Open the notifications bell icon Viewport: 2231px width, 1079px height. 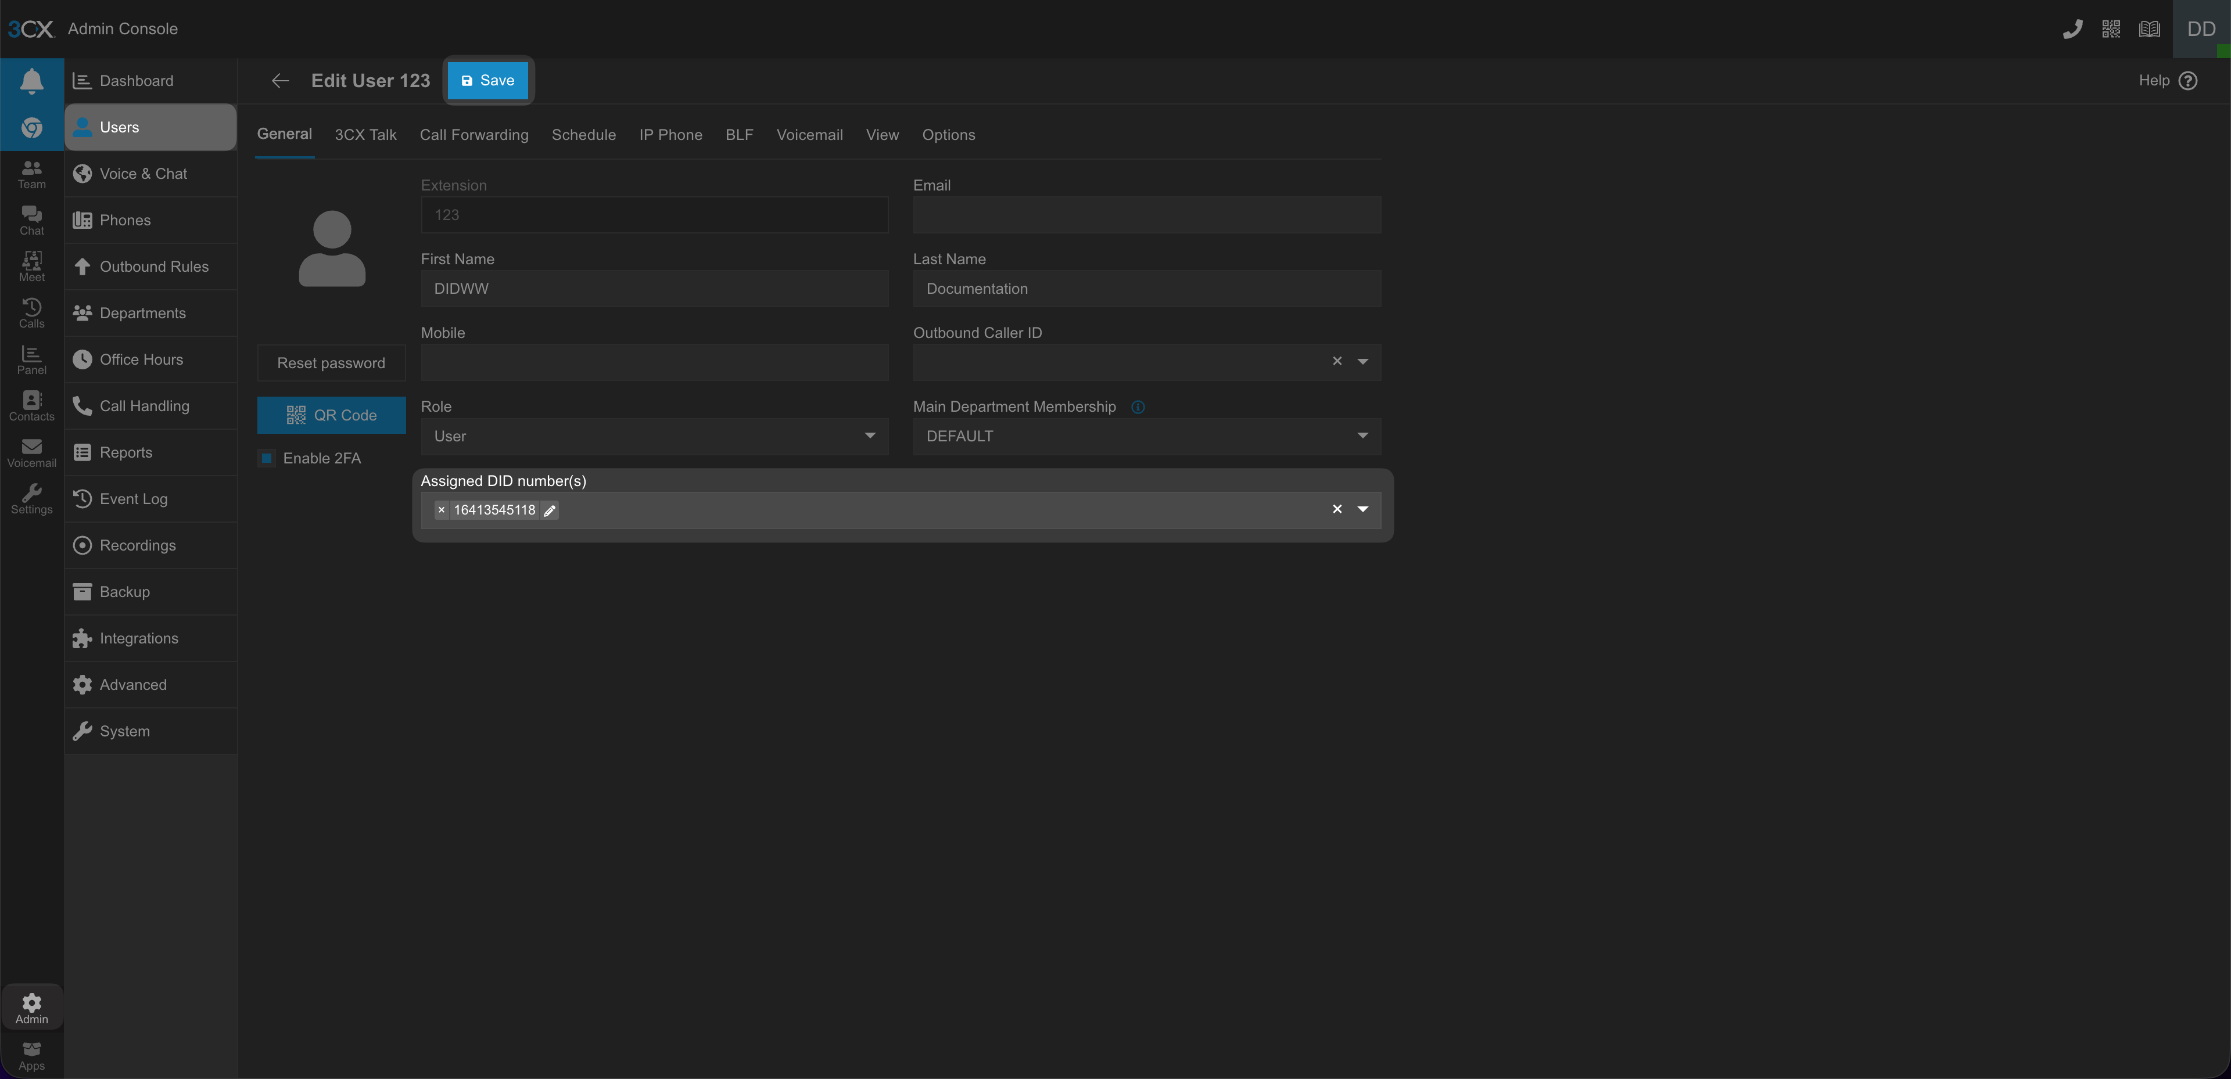(x=32, y=81)
